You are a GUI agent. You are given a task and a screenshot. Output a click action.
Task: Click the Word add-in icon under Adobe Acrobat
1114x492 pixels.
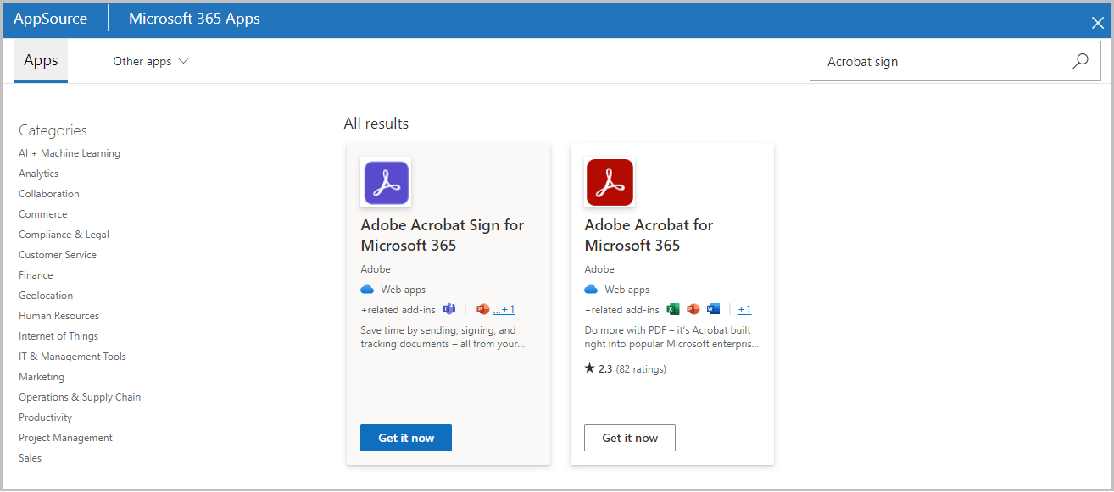click(x=713, y=309)
